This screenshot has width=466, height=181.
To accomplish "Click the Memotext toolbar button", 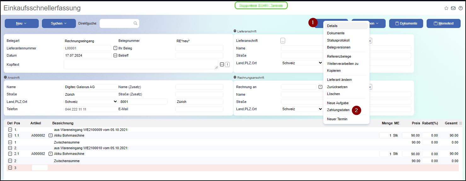I will 444,23.
